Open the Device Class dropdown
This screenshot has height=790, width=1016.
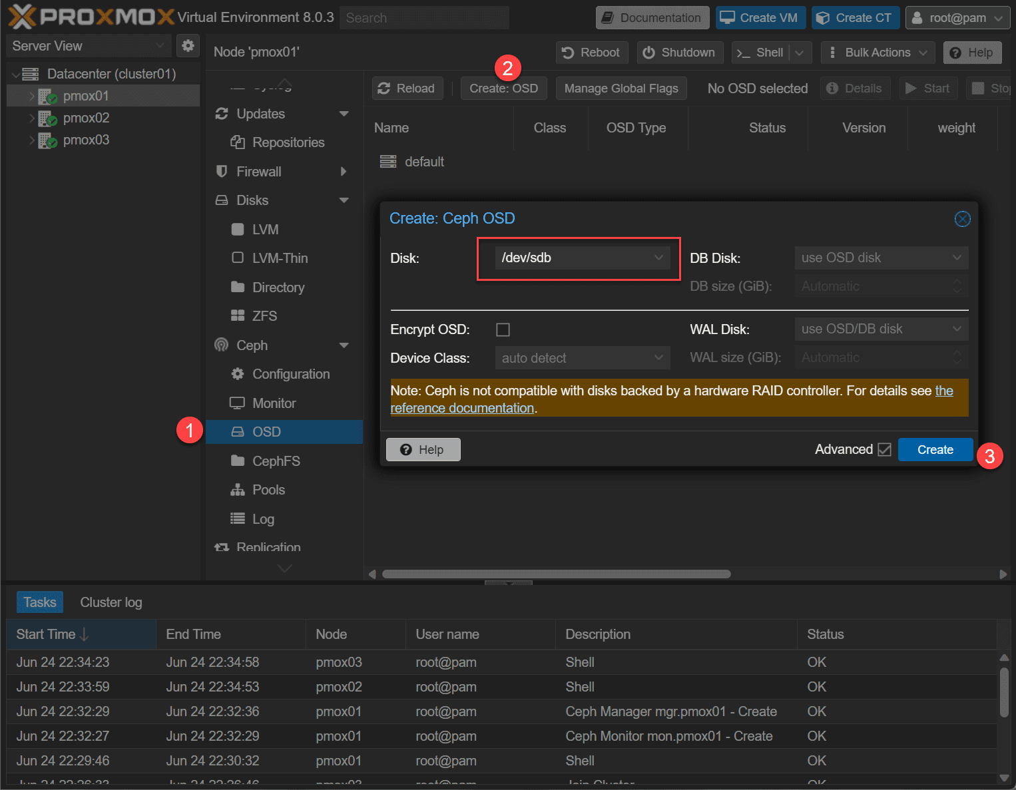582,358
